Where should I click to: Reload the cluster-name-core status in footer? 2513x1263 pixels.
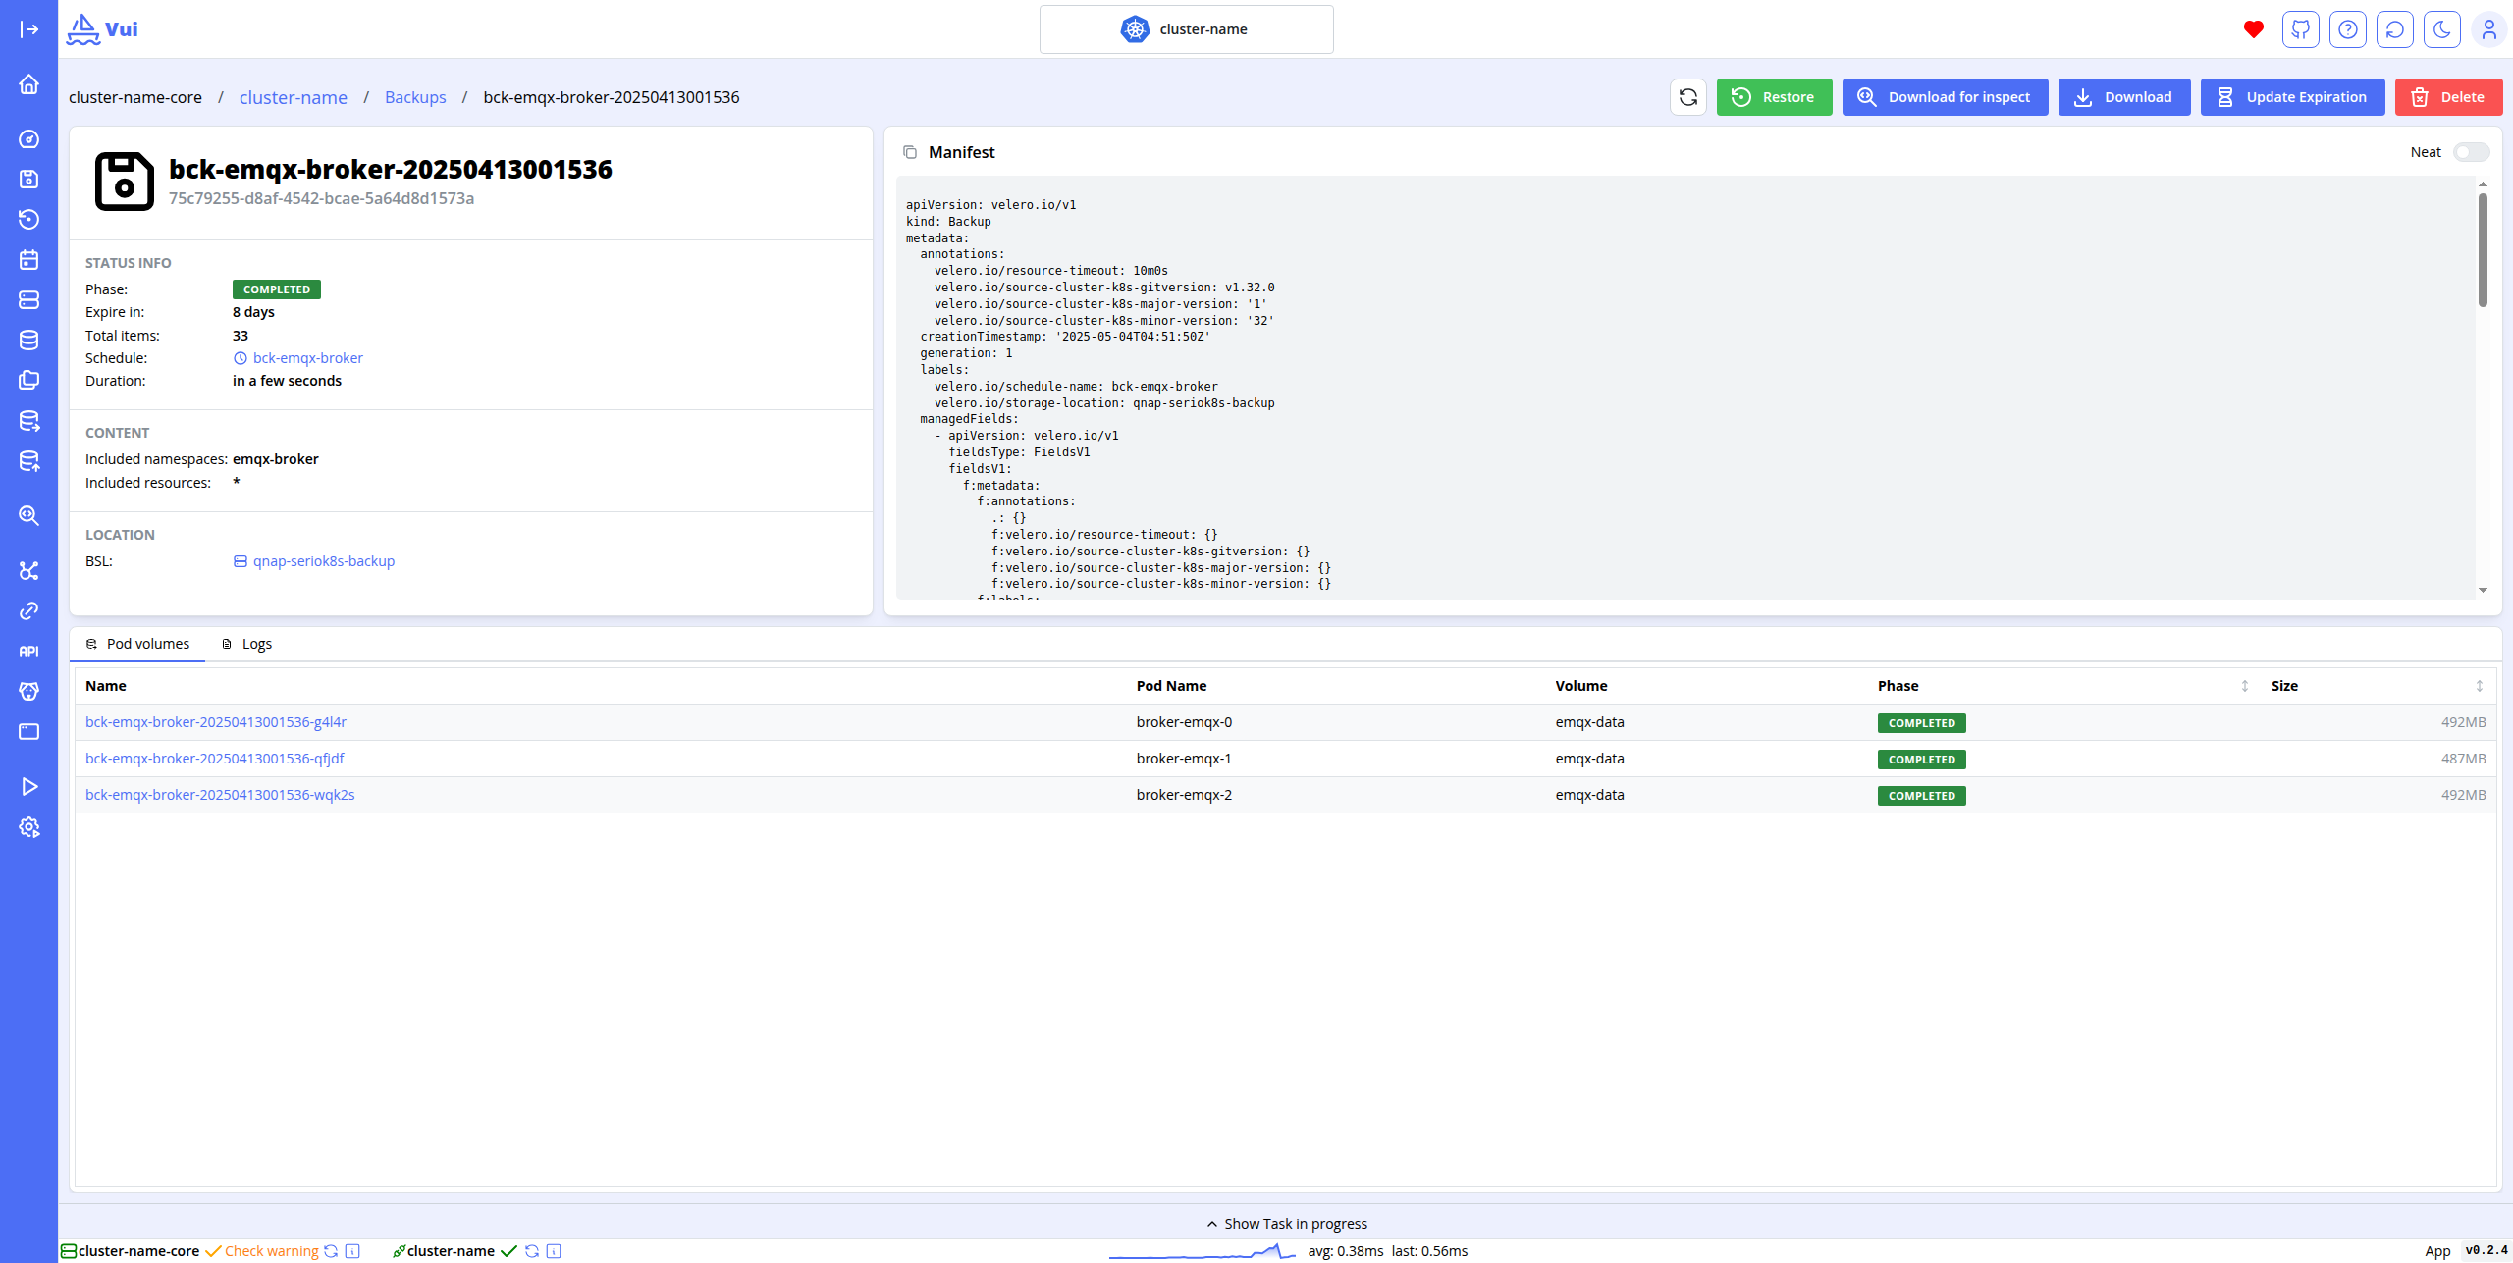pyautogui.click(x=331, y=1251)
